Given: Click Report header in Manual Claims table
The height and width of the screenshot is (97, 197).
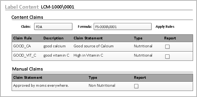Looking at the screenshot, I should [x=140, y=77].
